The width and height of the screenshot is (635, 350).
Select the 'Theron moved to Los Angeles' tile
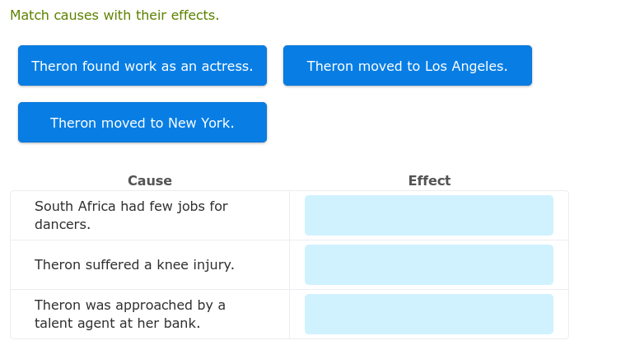click(408, 66)
